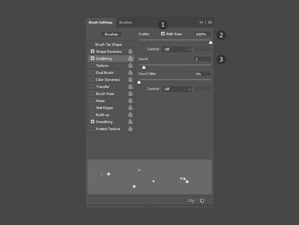299x225 pixels.
Task: Click the Smoothing option label
Action: [104, 122]
